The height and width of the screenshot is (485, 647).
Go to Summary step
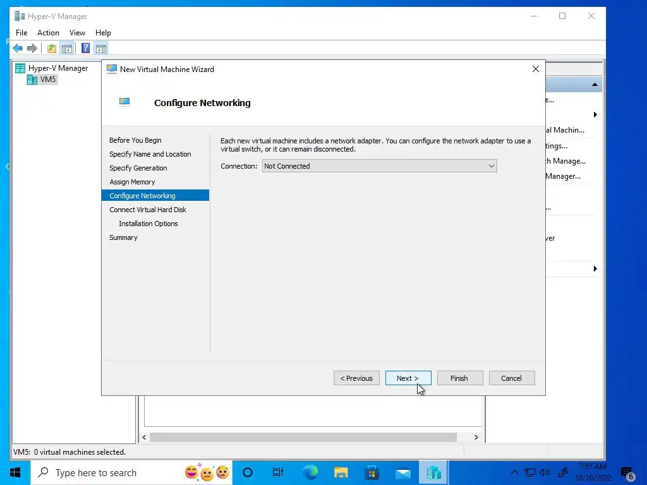(x=123, y=237)
